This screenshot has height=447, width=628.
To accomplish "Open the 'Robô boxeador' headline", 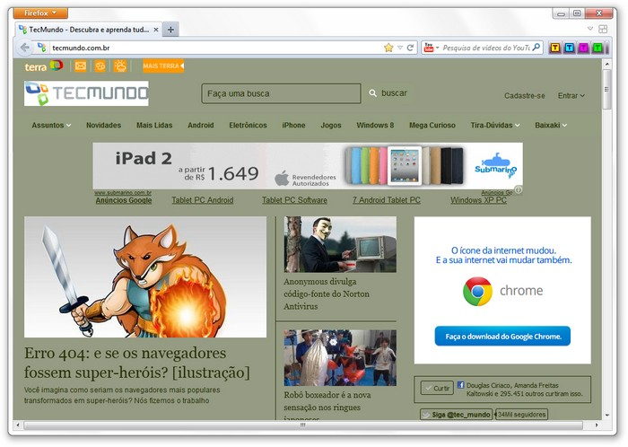I will (x=327, y=405).
